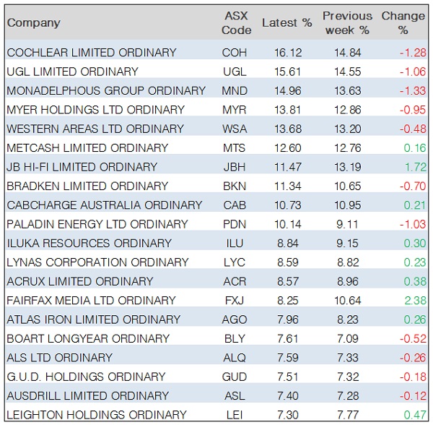Click the ASX Code column header
This screenshot has height=425, width=433.
[x=236, y=22]
